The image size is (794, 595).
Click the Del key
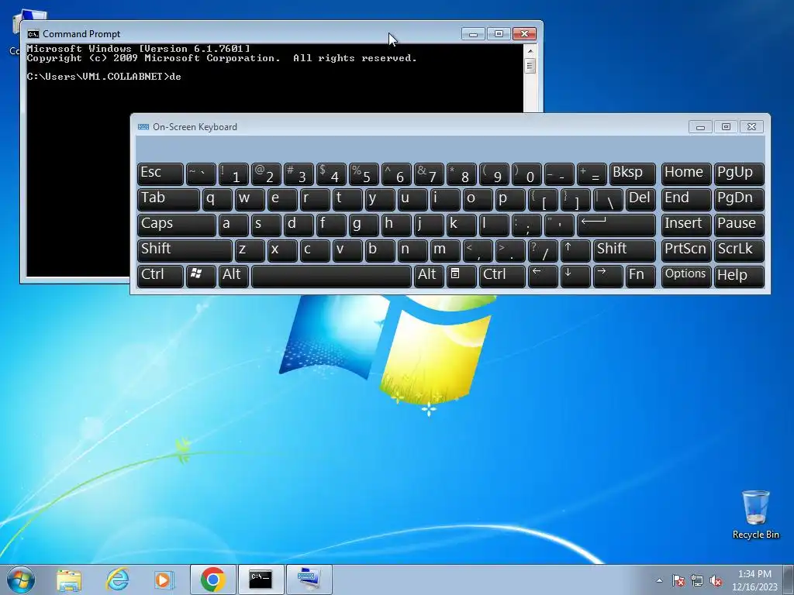coord(640,199)
